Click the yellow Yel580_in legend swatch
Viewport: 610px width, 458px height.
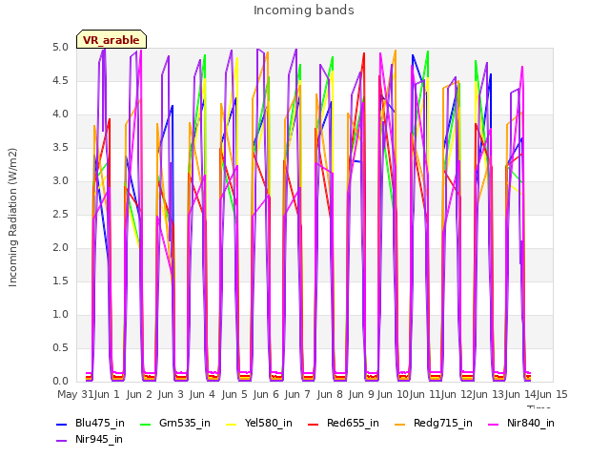[x=231, y=424]
